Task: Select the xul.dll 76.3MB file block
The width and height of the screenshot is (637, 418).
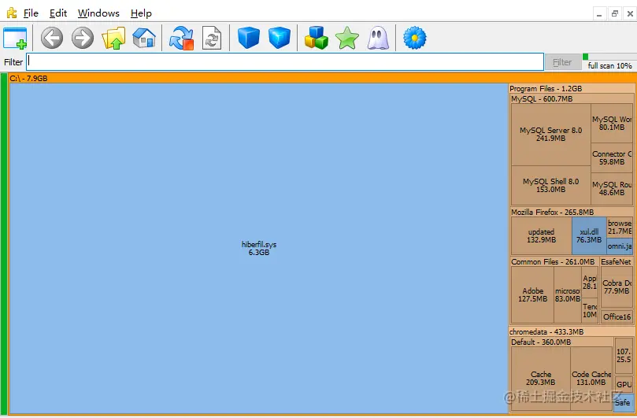Action: click(x=589, y=236)
